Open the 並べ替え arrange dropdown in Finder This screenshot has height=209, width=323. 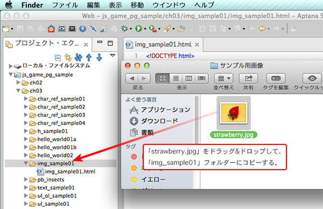pos(224,79)
